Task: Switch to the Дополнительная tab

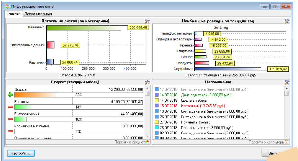Action: (x=38, y=14)
